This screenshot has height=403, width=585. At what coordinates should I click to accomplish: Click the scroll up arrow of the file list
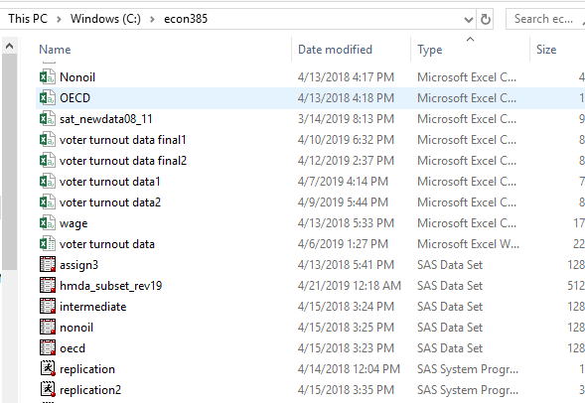(9, 46)
